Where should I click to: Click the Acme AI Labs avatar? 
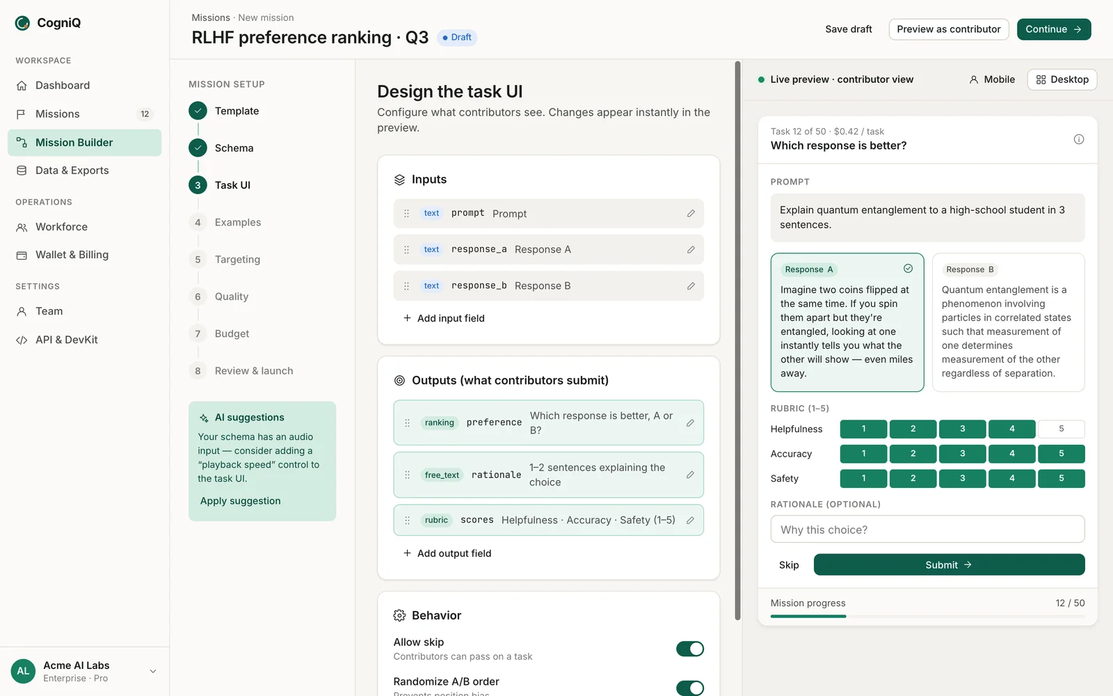tap(23, 671)
